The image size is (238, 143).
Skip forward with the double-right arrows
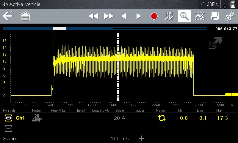point(109,16)
